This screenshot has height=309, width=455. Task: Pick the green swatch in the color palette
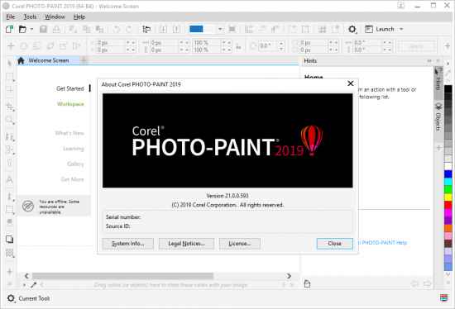(x=448, y=189)
